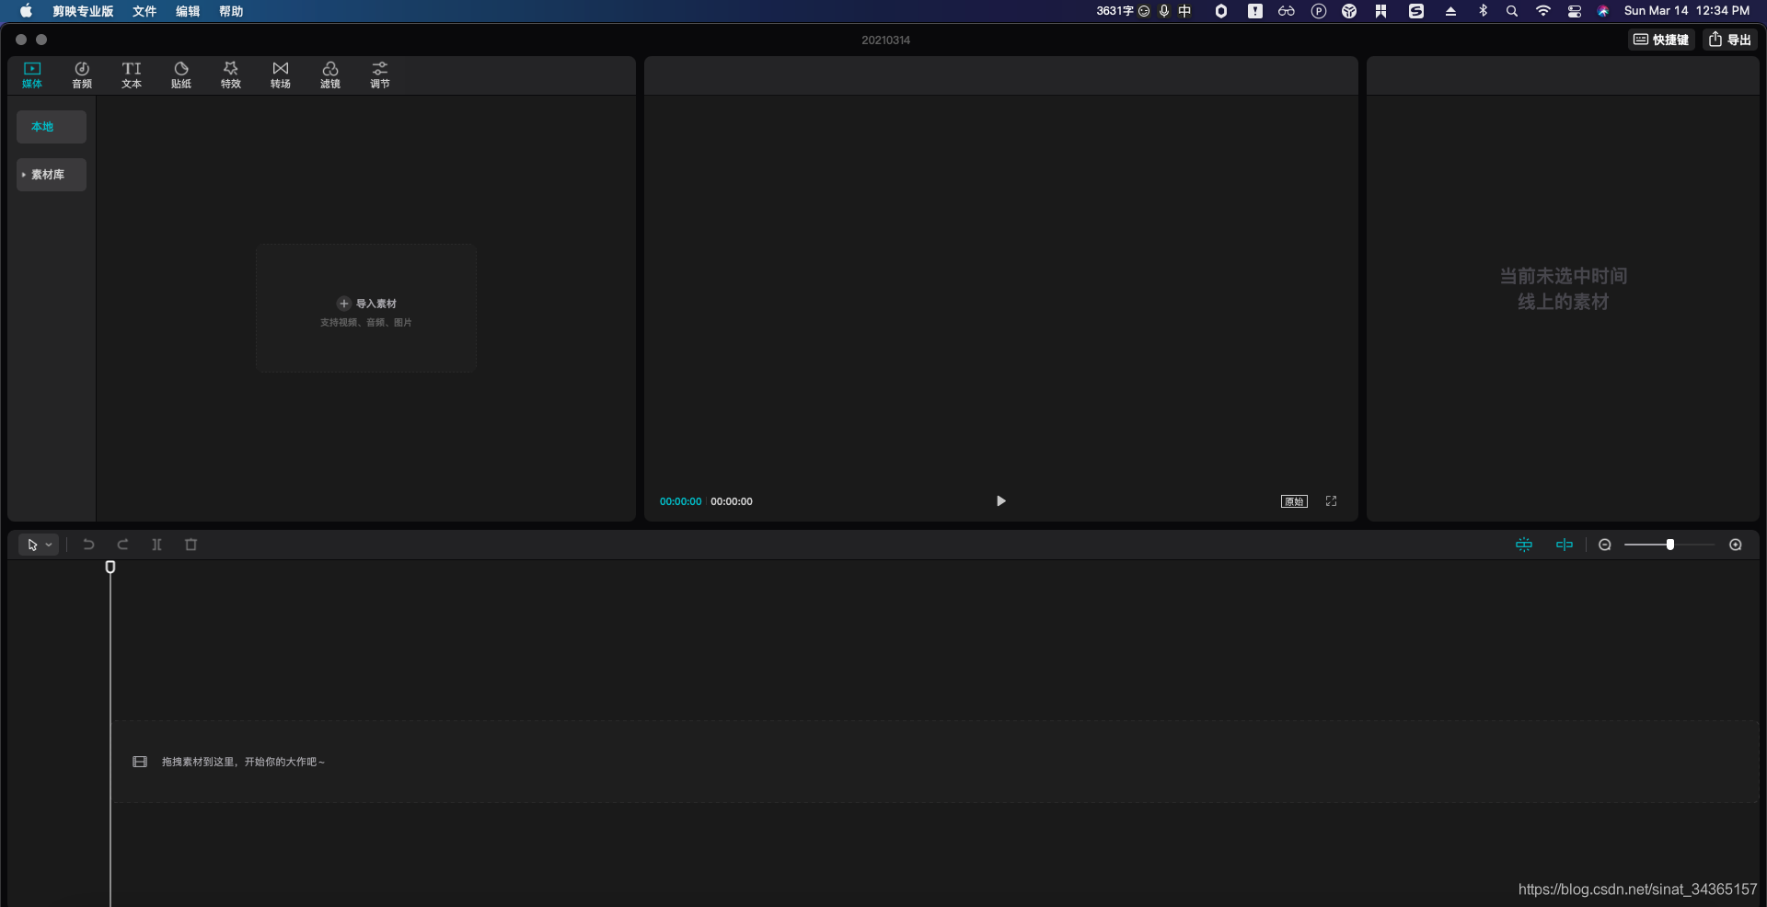This screenshot has width=1767, height=907.
Task: Select the 本地 local media category
Action: click(x=52, y=127)
